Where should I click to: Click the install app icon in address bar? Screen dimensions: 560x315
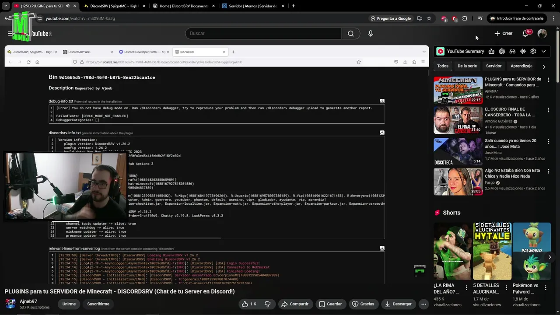[x=420, y=18]
